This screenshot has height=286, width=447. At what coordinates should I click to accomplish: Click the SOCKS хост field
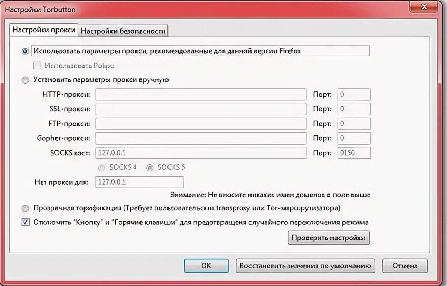pyautogui.click(x=201, y=153)
